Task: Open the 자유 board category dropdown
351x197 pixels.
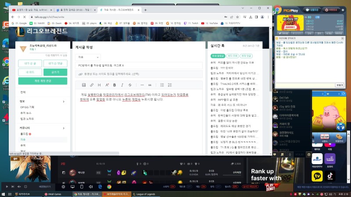Action: click(x=88, y=57)
